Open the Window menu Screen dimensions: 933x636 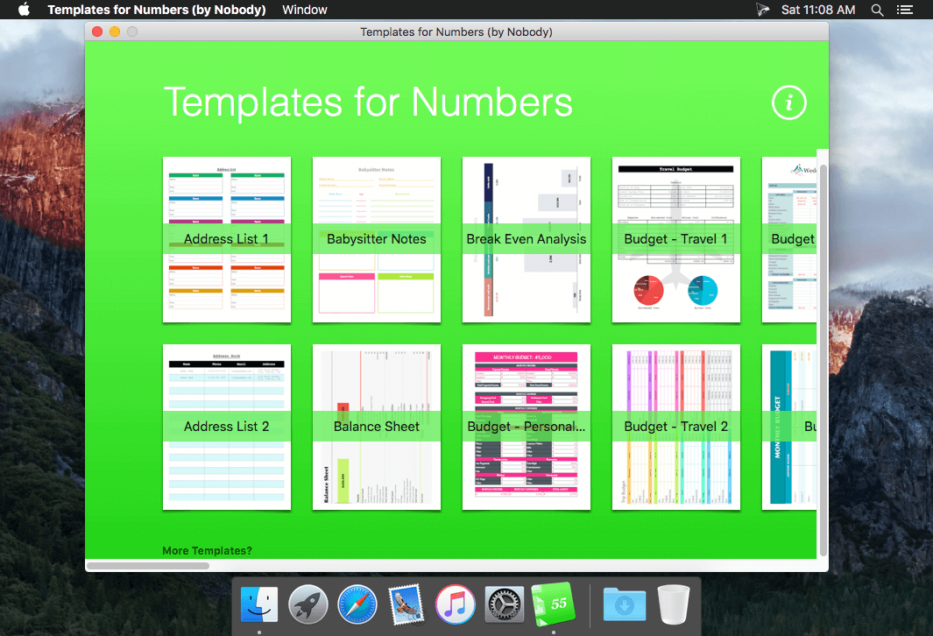[x=305, y=10]
